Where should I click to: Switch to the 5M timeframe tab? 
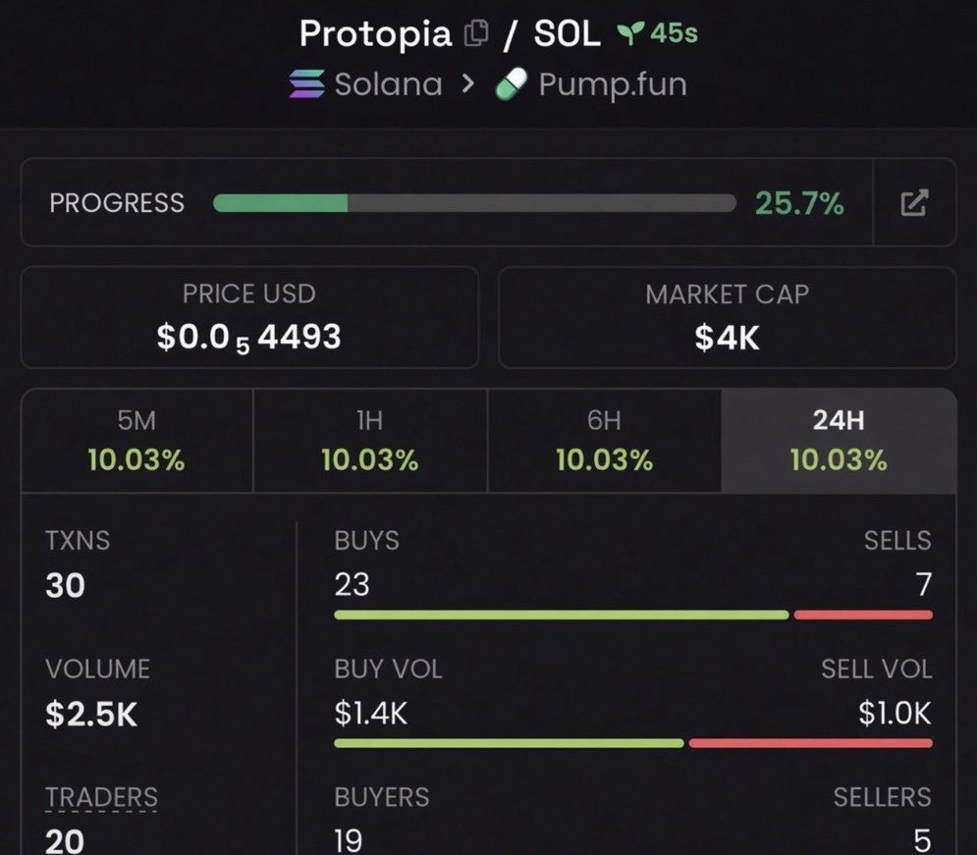point(137,441)
